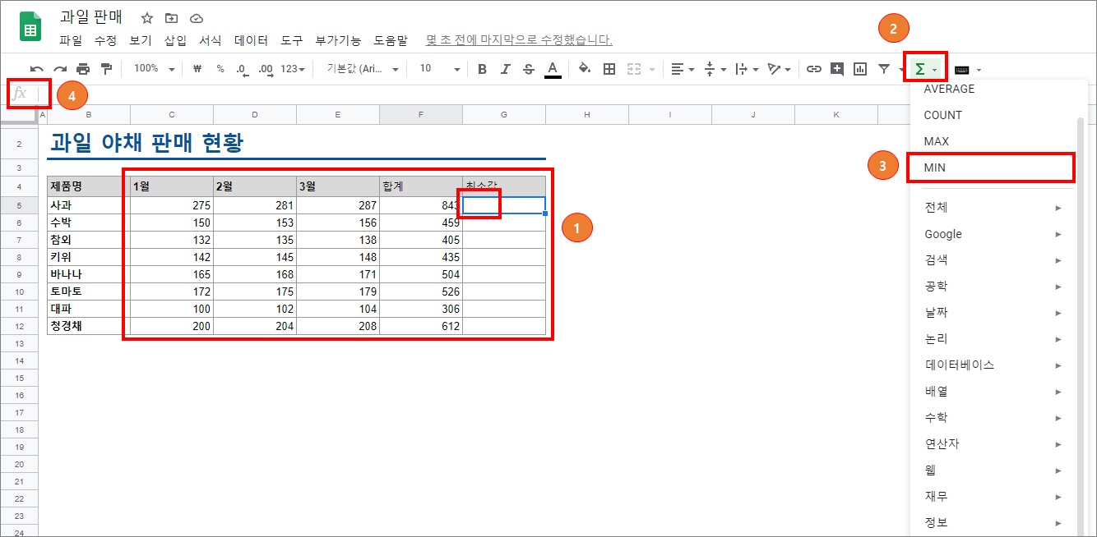Screen dimensions: 1097x537
Task: Open the fill color picker
Action: 585,69
